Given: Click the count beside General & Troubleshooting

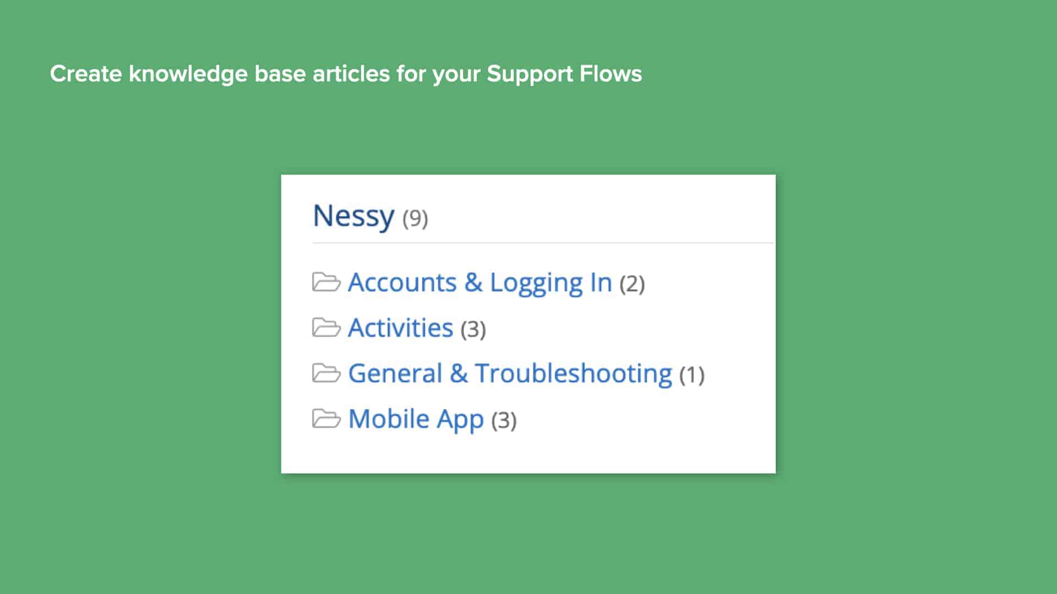Looking at the screenshot, I should click(693, 374).
